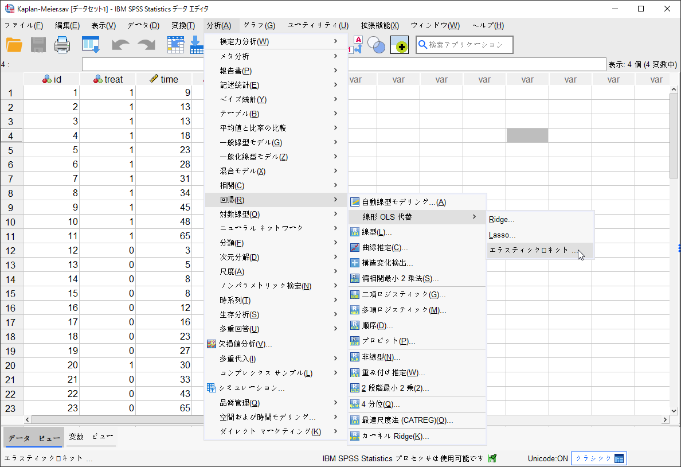Image resolution: width=681 pixels, height=467 pixels.
Task: Print the data editor contents
Action: coord(62,44)
